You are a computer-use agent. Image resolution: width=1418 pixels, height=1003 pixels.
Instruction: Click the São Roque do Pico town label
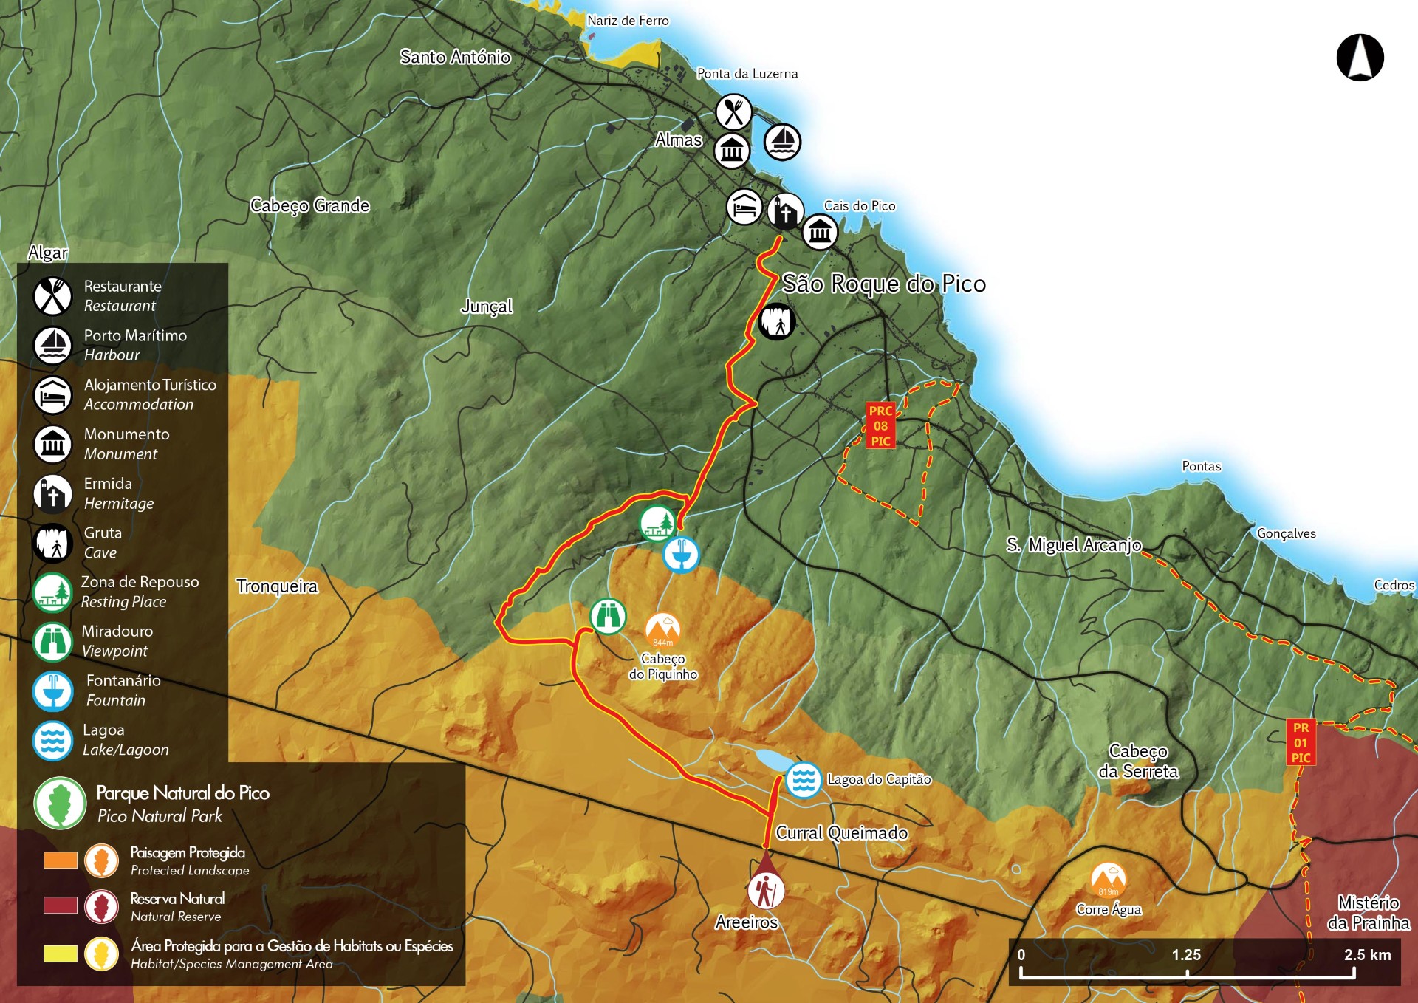pos(883,284)
